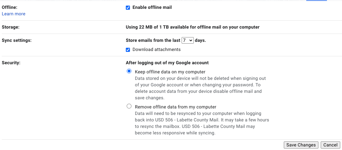This screenshot has width=342, height=150.
Task: Click the storage usage text showing 22 MB
Action: pos(193,27)
